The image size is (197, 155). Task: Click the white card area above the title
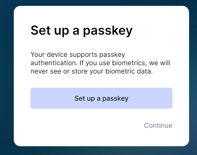pos(101,15)
